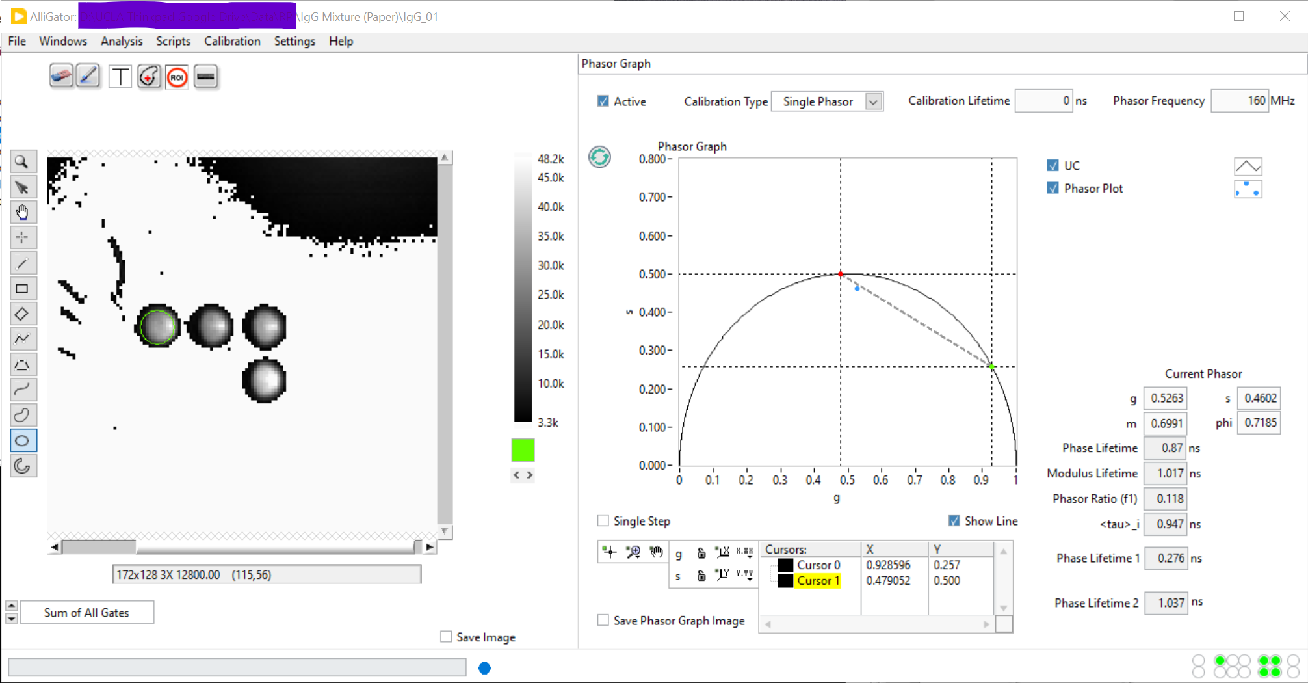
Task: Toggle the g axis autoscale lock
Action: tap(701, 554)
